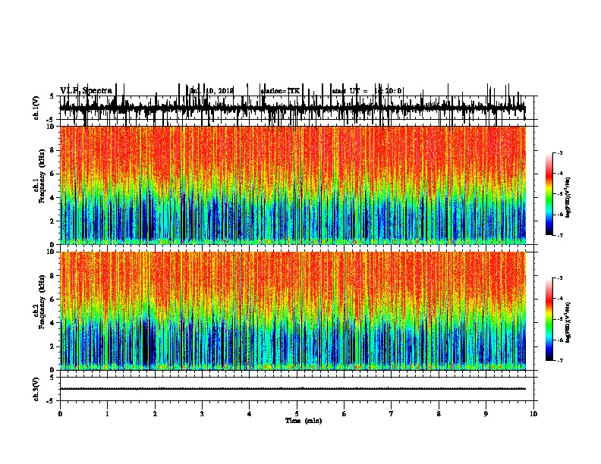Click the ch.1 voltage waveform trace
The width and height of the screenshot is (601, 464).
(293, 108)
